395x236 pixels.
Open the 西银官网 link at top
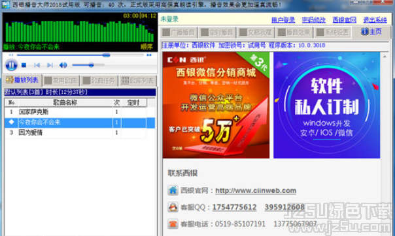[x=345, y=20]
